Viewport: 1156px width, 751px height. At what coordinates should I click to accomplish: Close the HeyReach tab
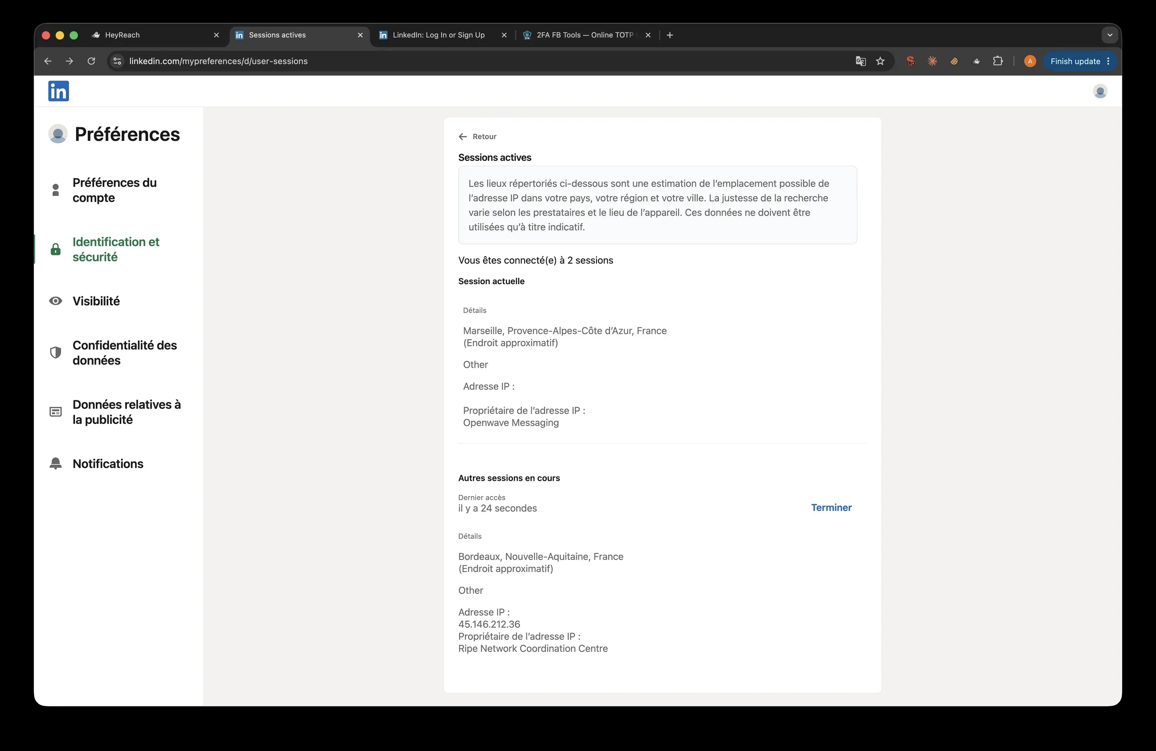(x=216, y=35)
